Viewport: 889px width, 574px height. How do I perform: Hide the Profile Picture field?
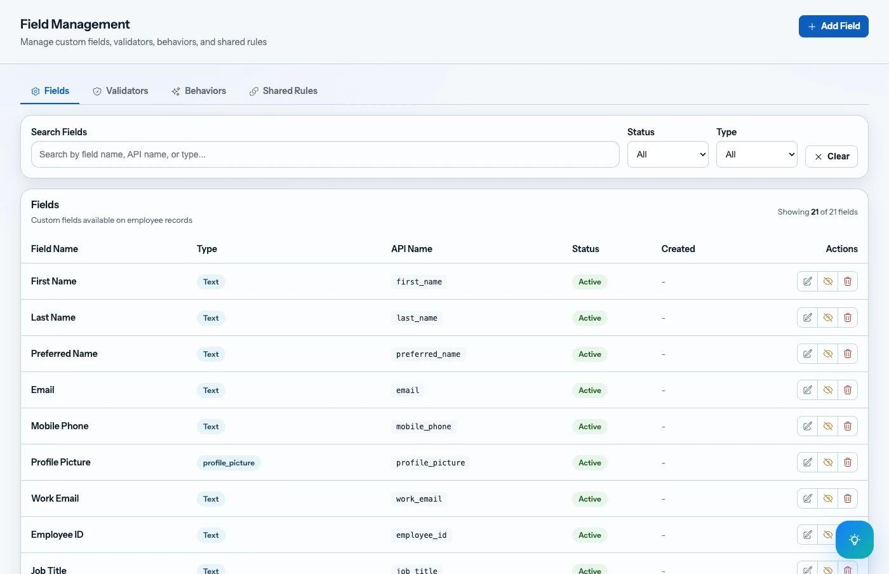coord(828,462)
